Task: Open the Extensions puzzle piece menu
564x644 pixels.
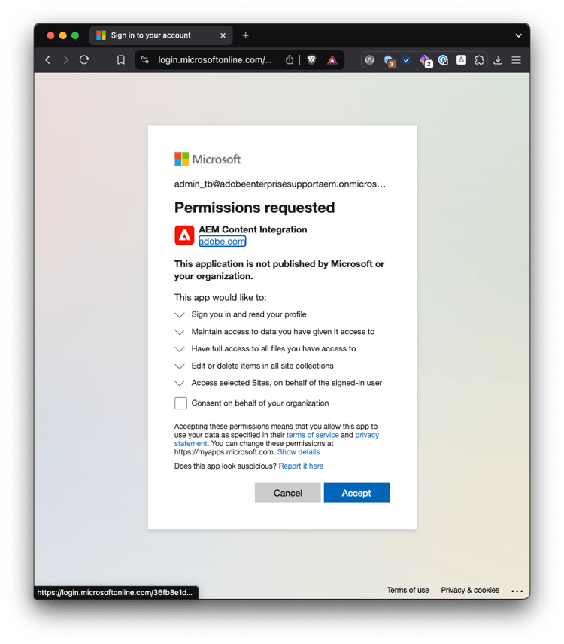Action: pos(479,60)
